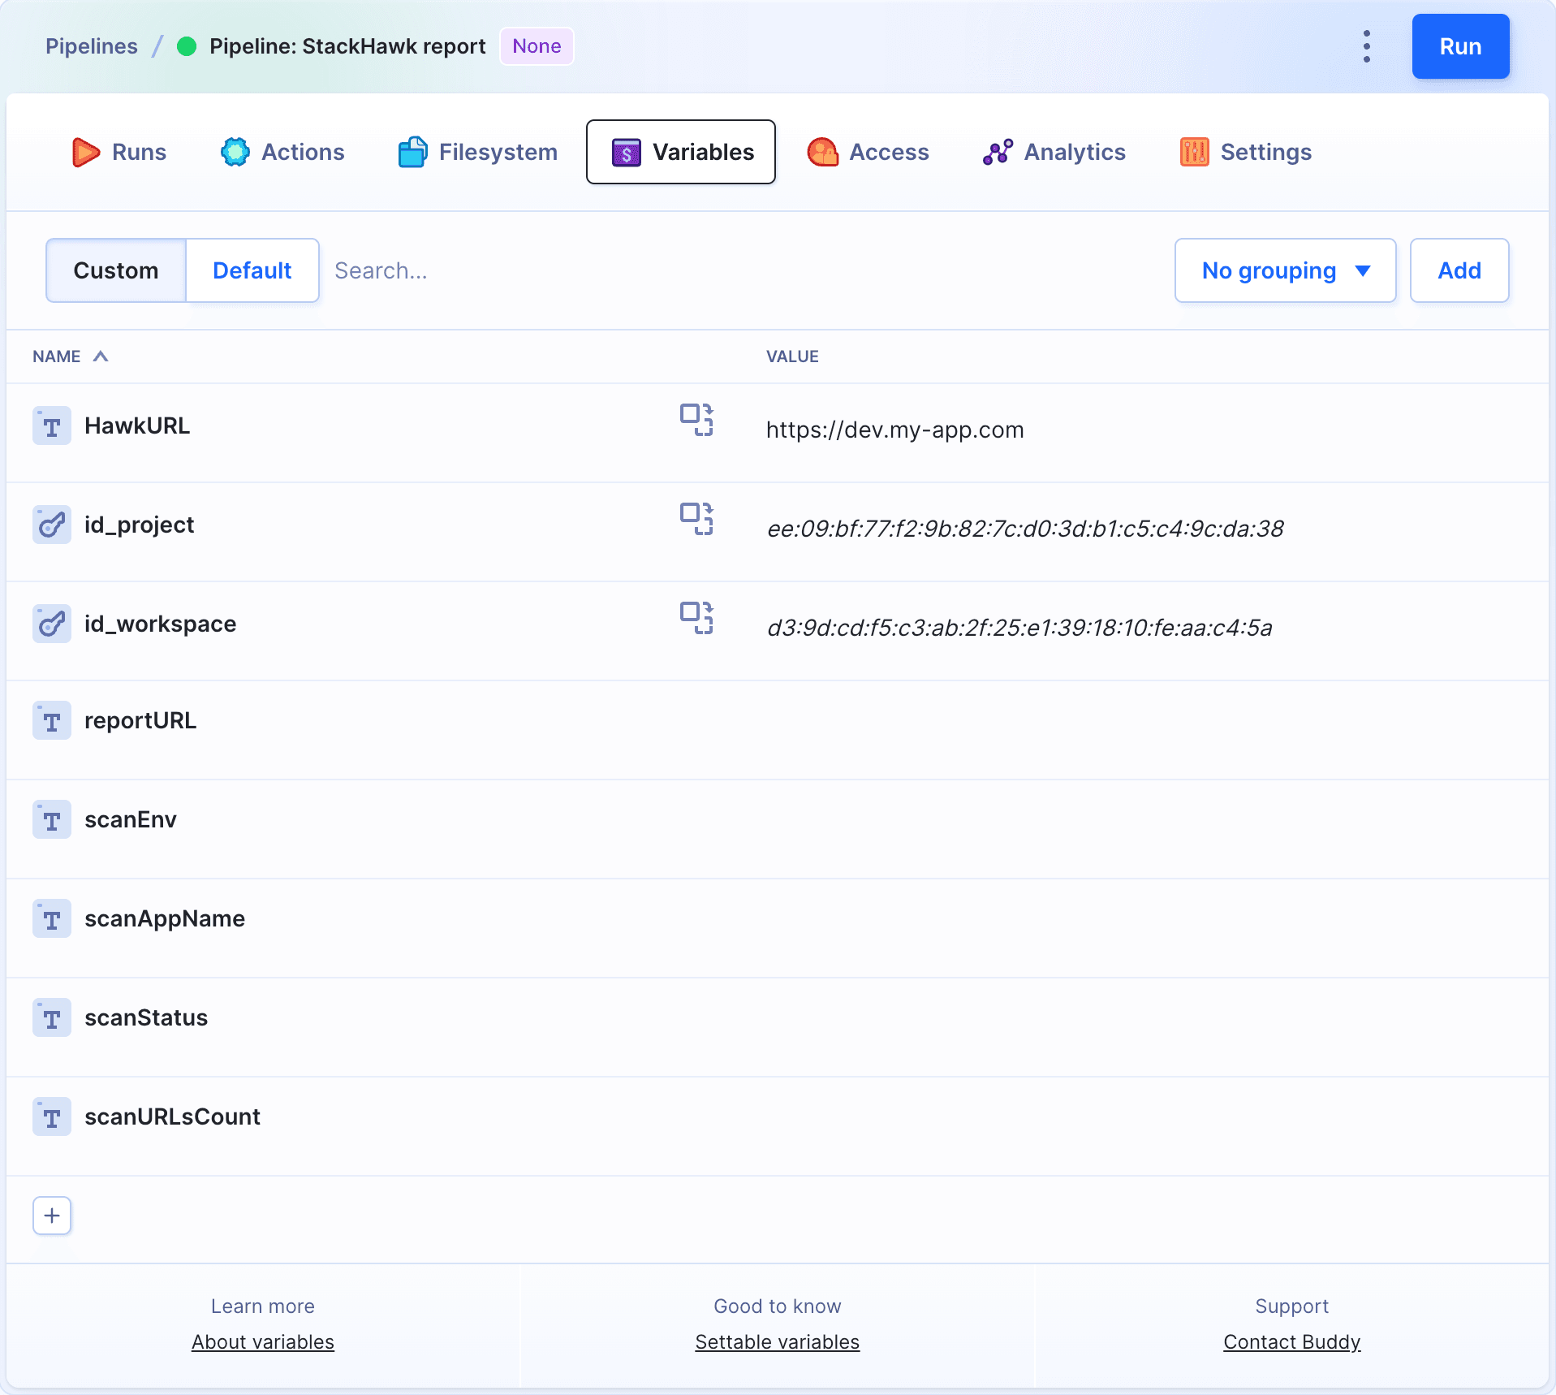Click the Runs play icon

pyautogui.click(x=86, y=152)
